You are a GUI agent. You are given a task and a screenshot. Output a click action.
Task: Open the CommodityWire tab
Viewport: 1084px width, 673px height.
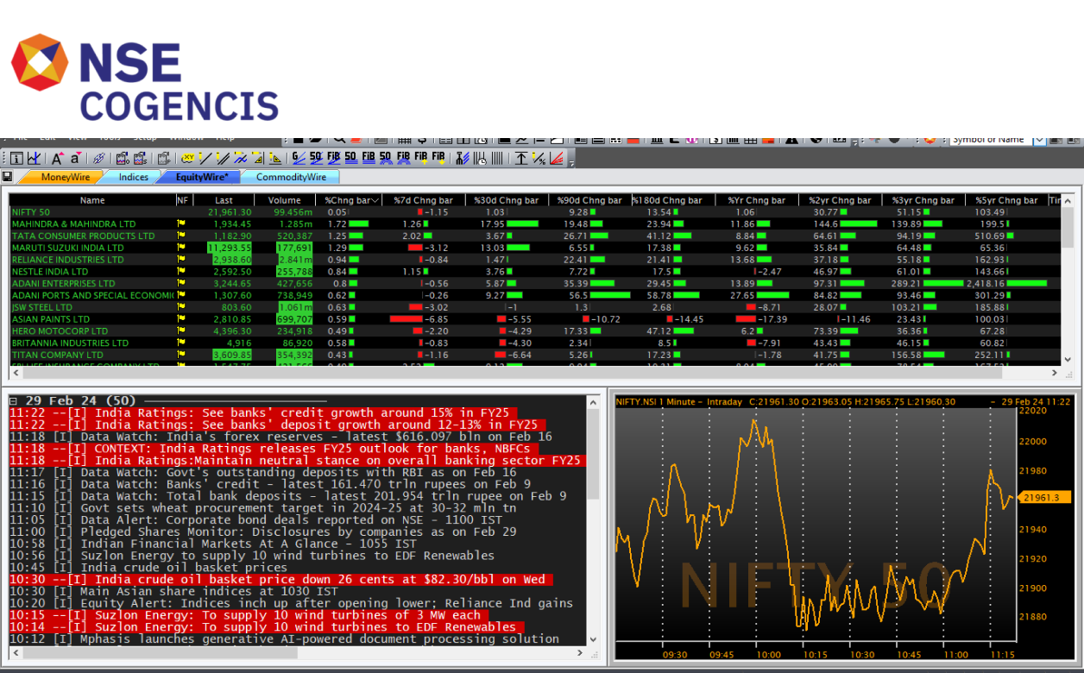pos(290,177)
